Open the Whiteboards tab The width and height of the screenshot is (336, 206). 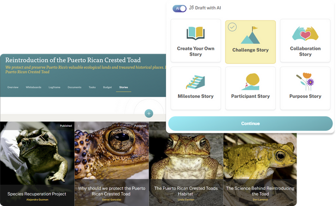tap(34, 87)
